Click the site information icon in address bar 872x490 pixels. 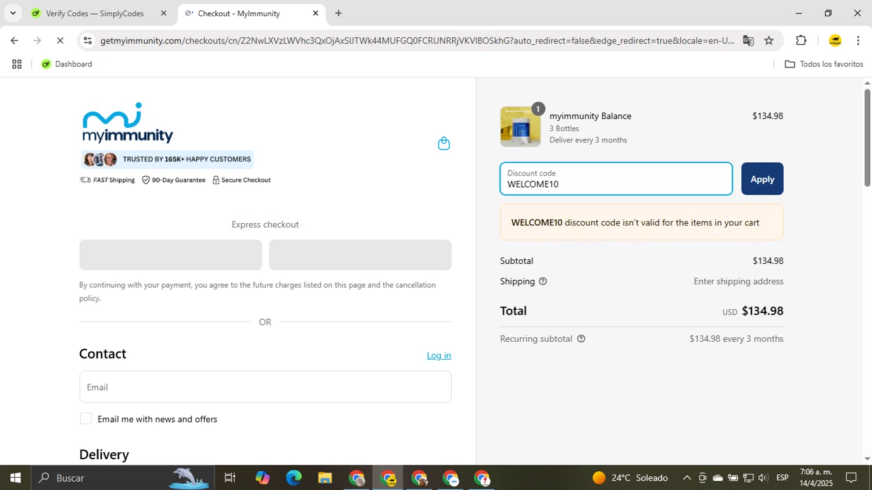pos(88,41)
